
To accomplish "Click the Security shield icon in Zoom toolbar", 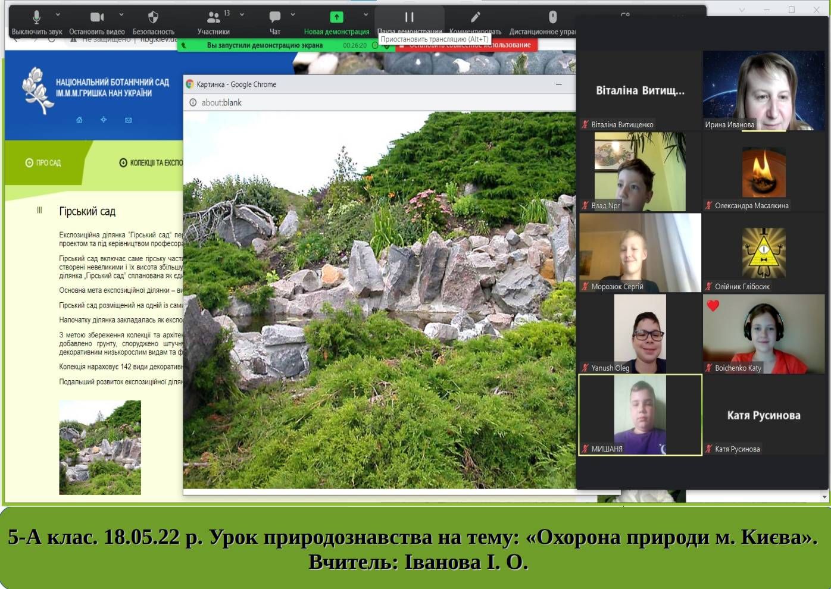I will [x=153, y=17].
